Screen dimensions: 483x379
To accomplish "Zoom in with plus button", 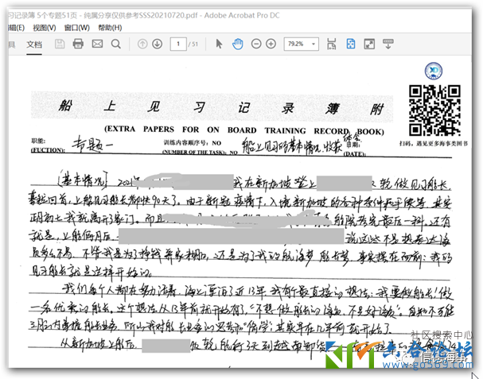I will pos(271,44).
